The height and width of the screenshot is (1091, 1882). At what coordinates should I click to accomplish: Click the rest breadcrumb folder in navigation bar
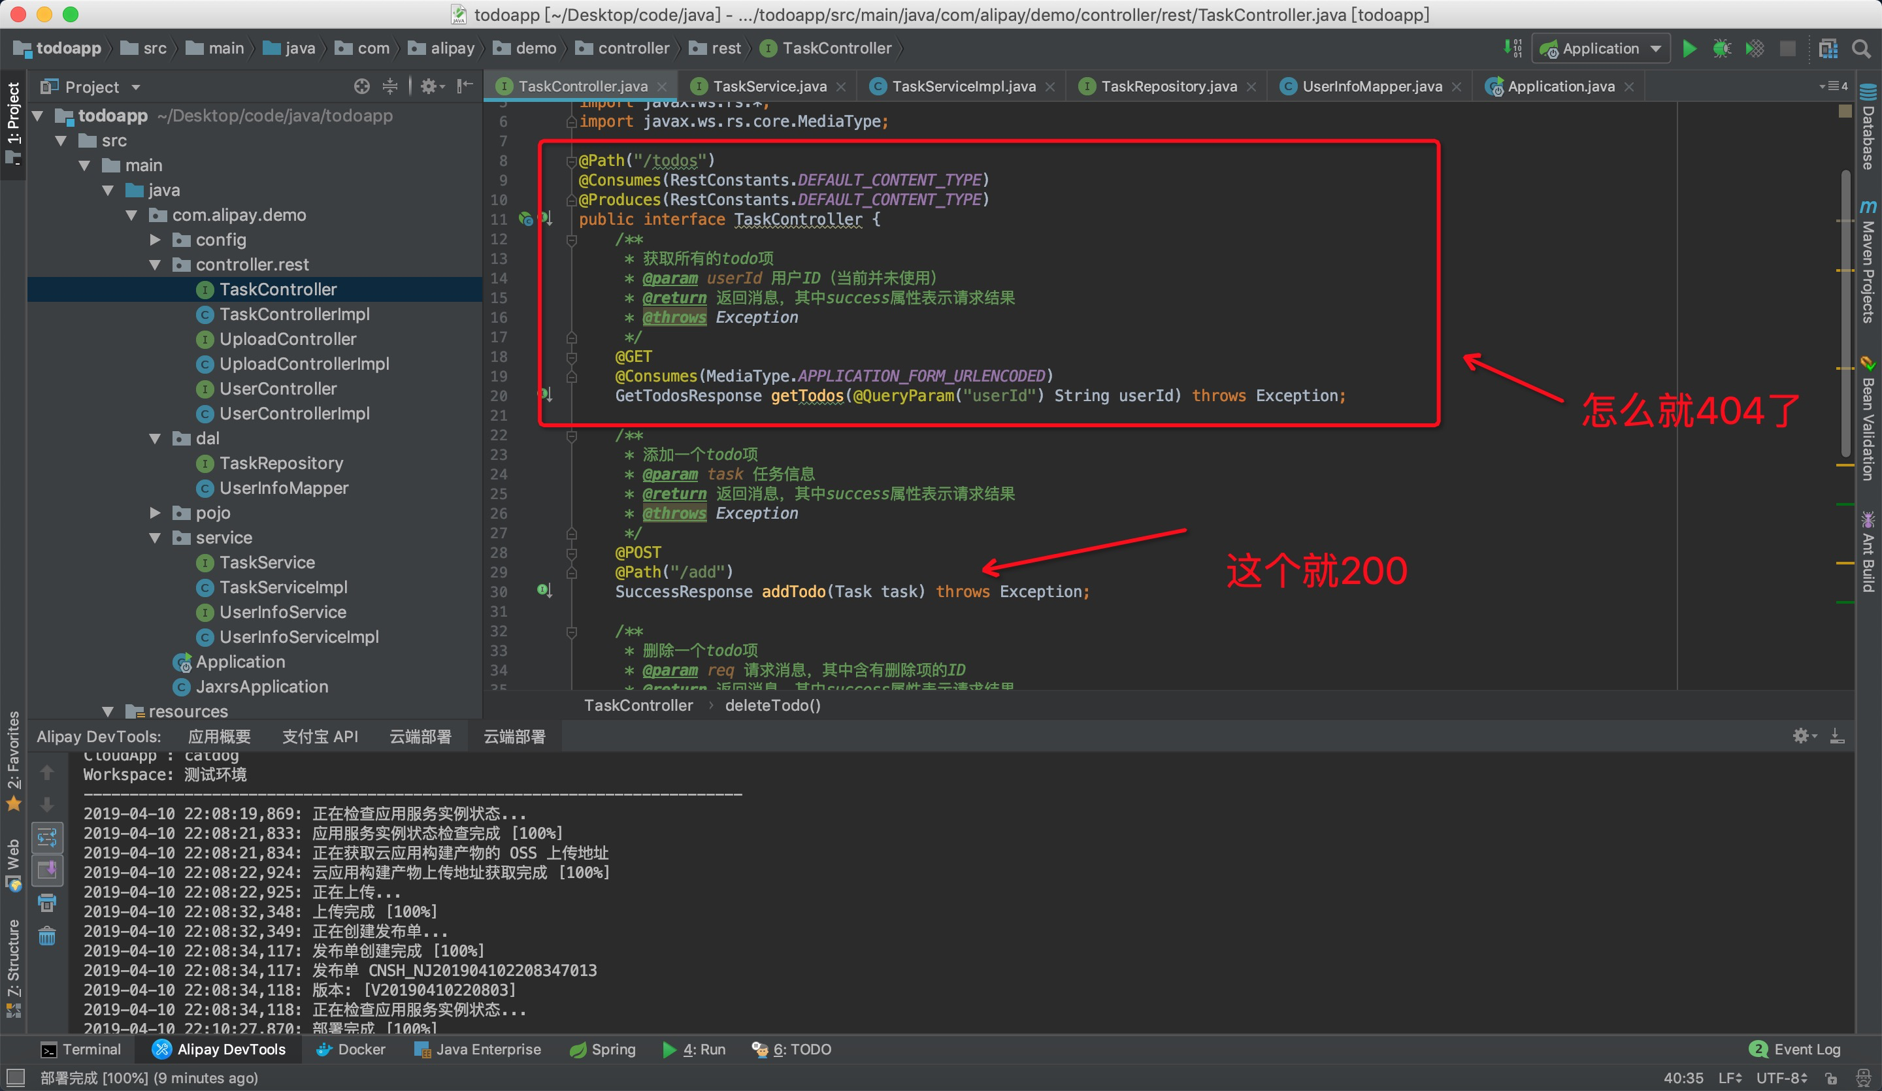[x=716, y=48]
